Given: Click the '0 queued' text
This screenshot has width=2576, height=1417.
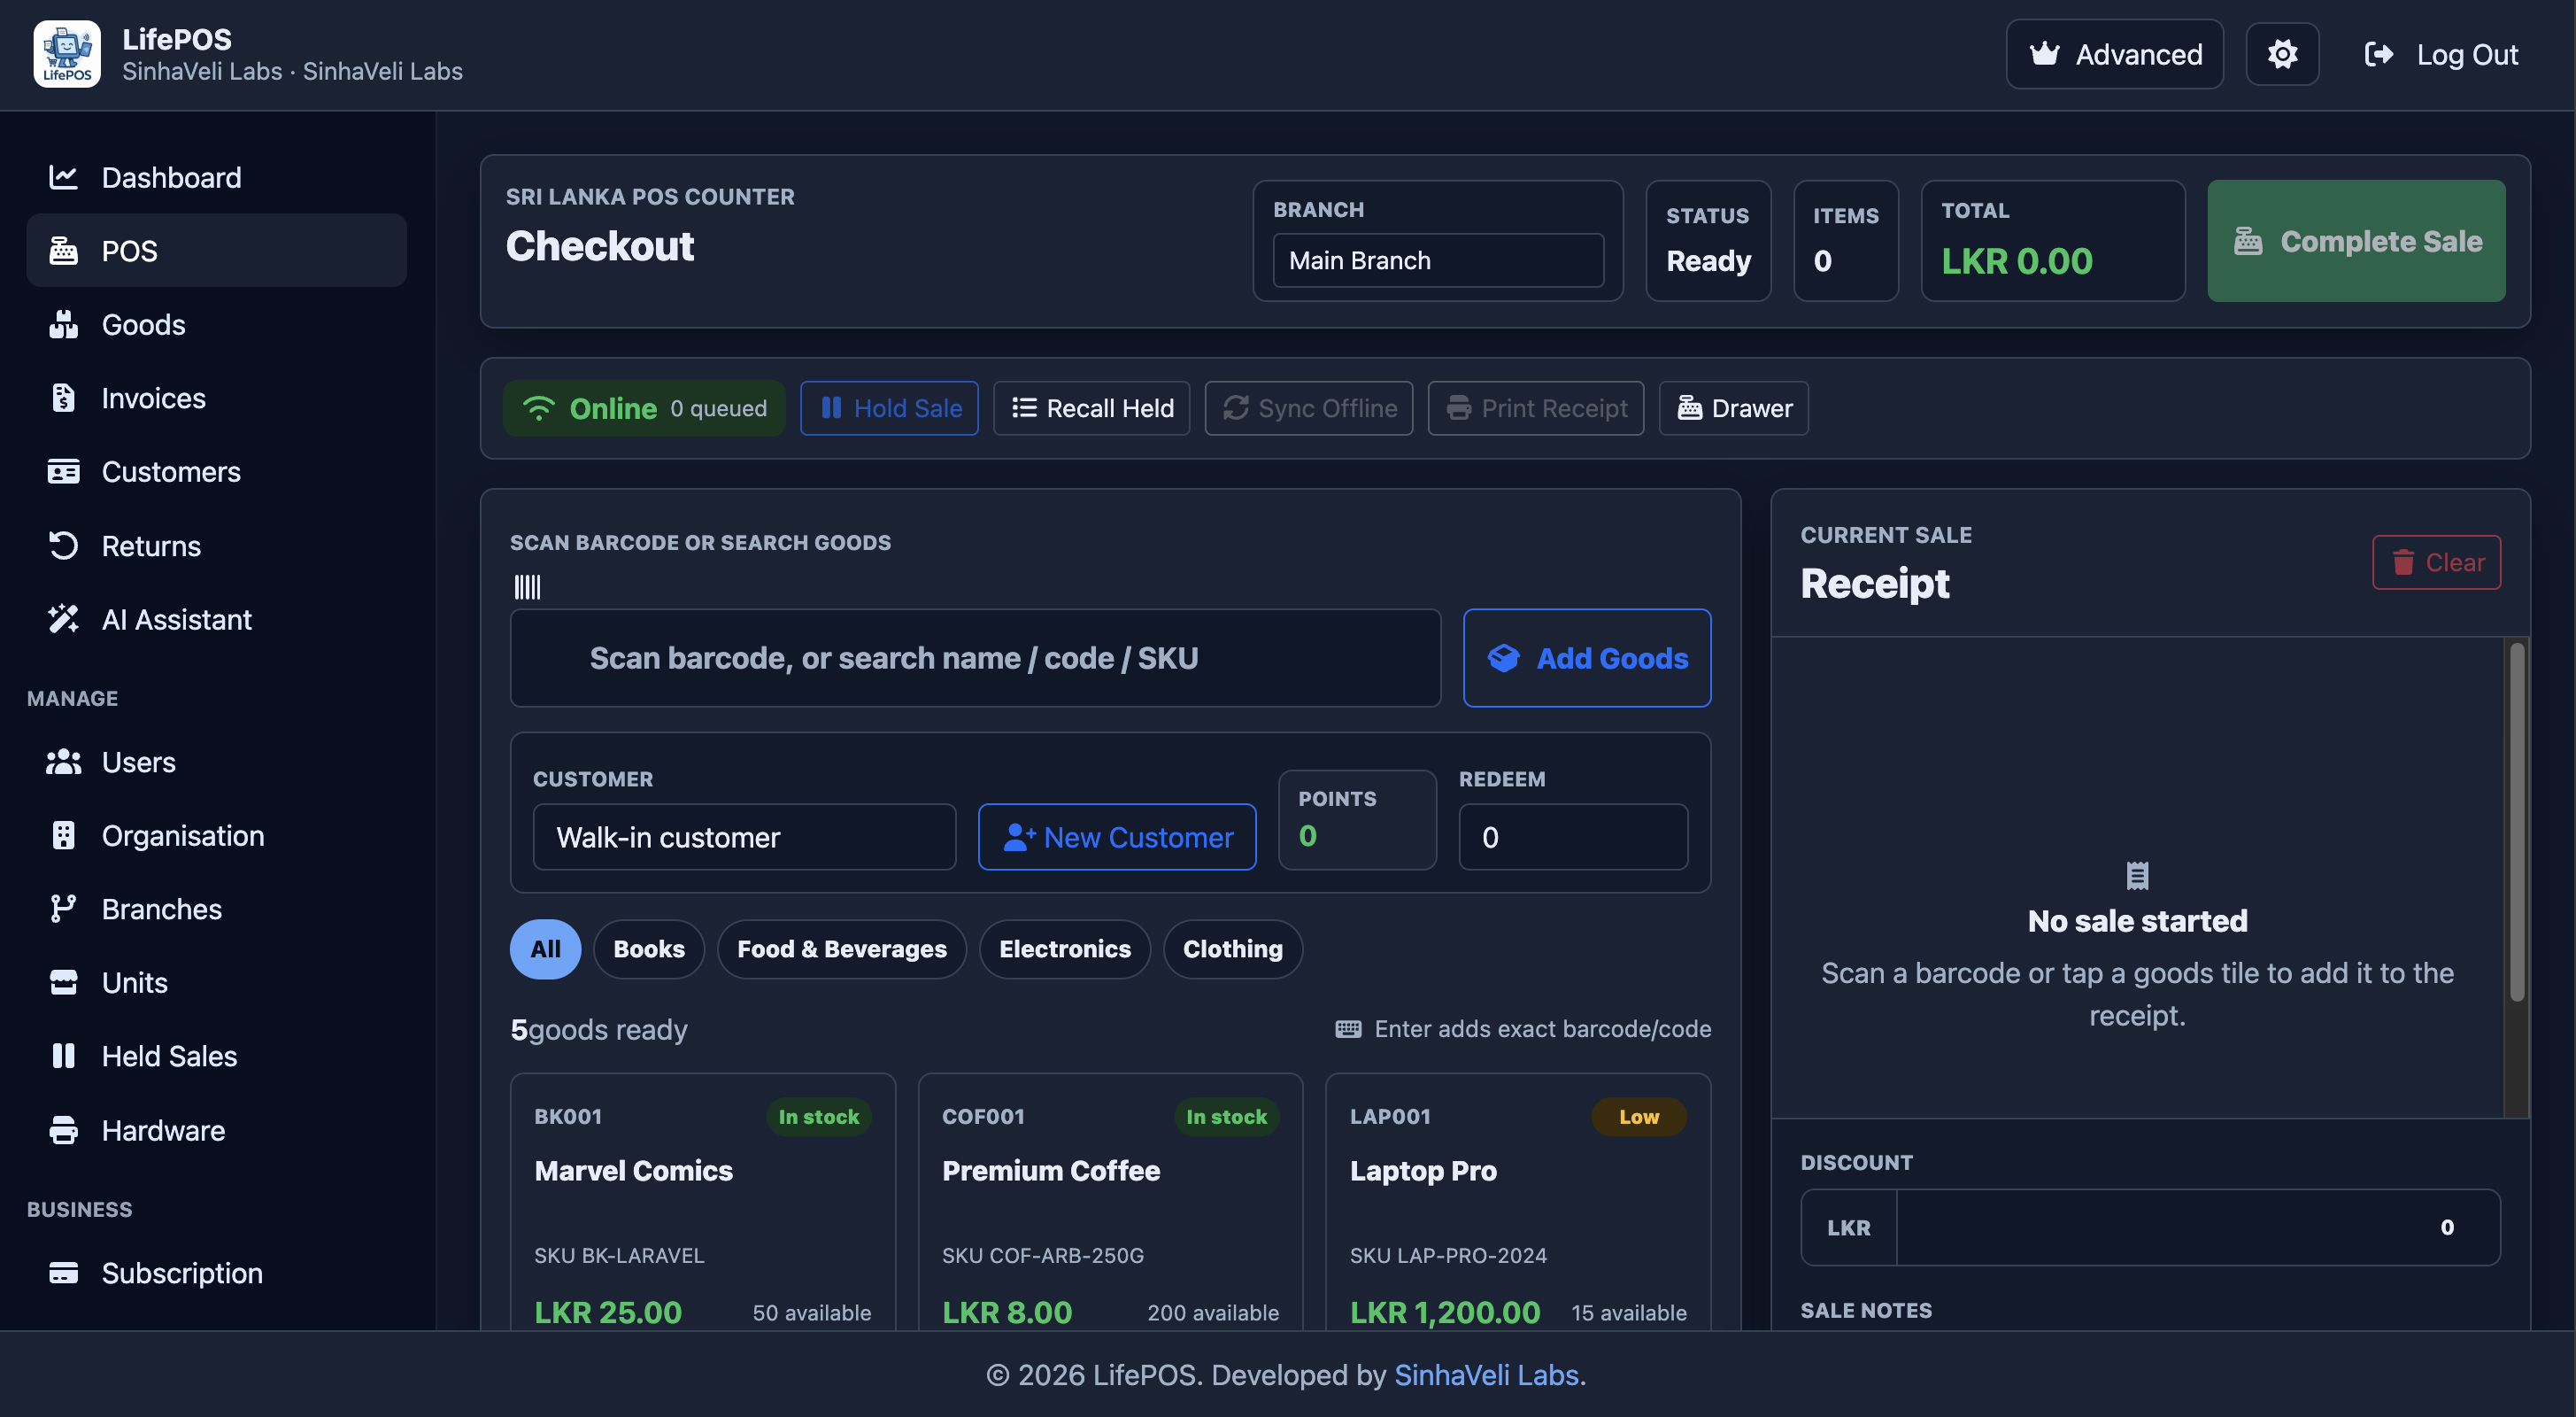Looking at the screenshot, I should [x=718, y=408].
